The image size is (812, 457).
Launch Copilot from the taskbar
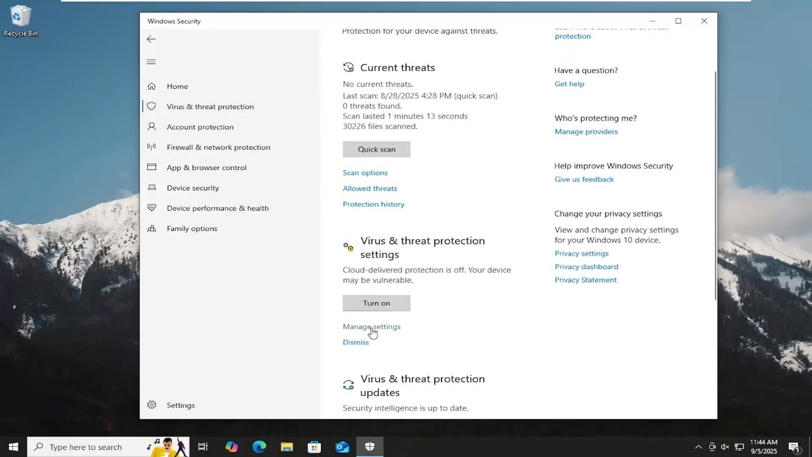pyautogui.click(x=232, y=447)
